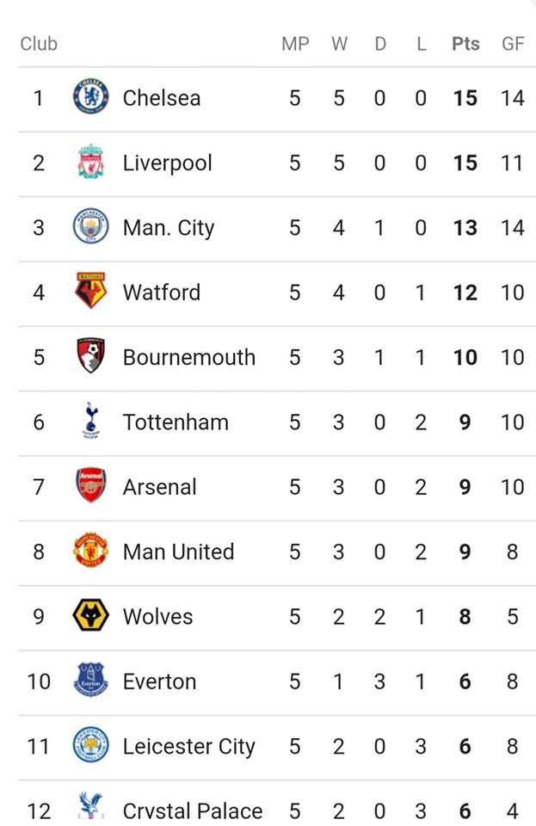Click the Chelsea club crest

pos(90,97)
